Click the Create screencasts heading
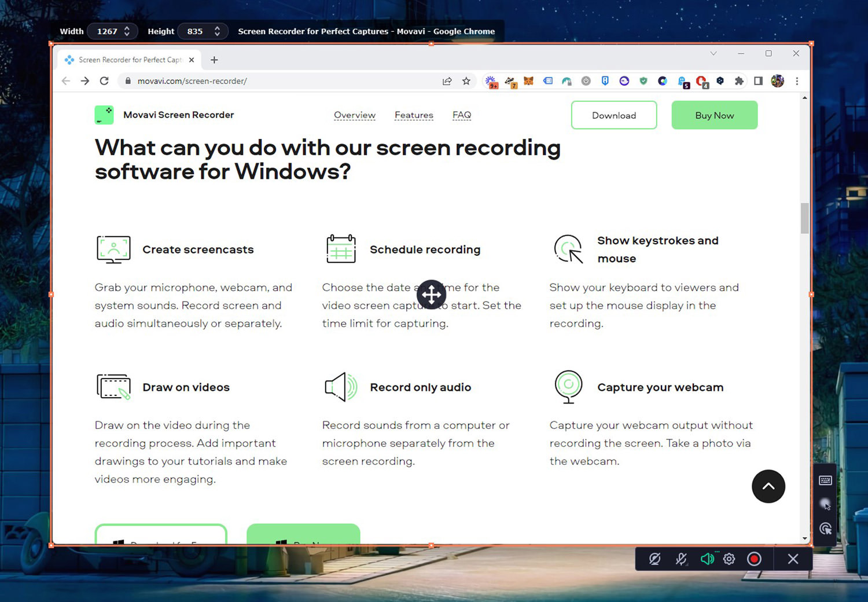Image resolution: width=868 pixels, height=602 pixels. click(198, 249)
